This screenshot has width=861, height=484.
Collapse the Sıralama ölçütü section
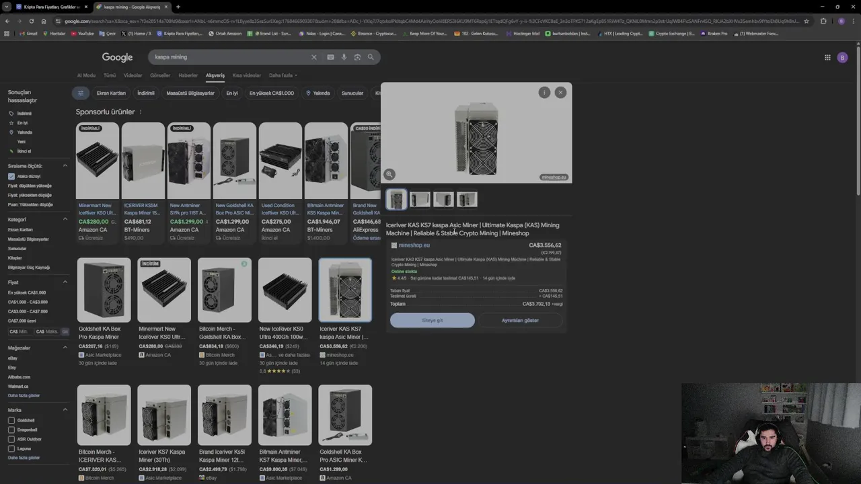click(x=65, y=165)
